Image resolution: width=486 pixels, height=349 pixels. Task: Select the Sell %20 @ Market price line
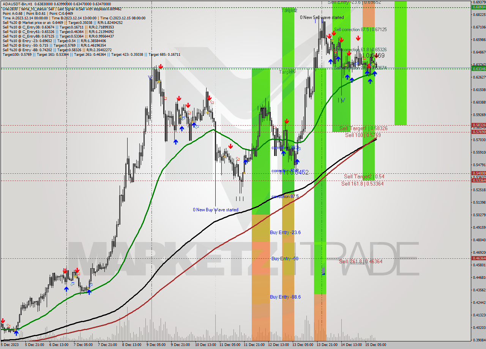point(63,22)
